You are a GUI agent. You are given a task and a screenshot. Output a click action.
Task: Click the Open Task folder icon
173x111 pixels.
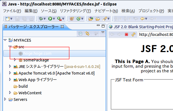[x=98, y=19]
